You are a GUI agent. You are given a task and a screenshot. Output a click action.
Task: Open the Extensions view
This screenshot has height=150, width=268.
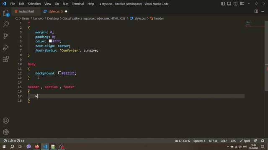(6, 59)
